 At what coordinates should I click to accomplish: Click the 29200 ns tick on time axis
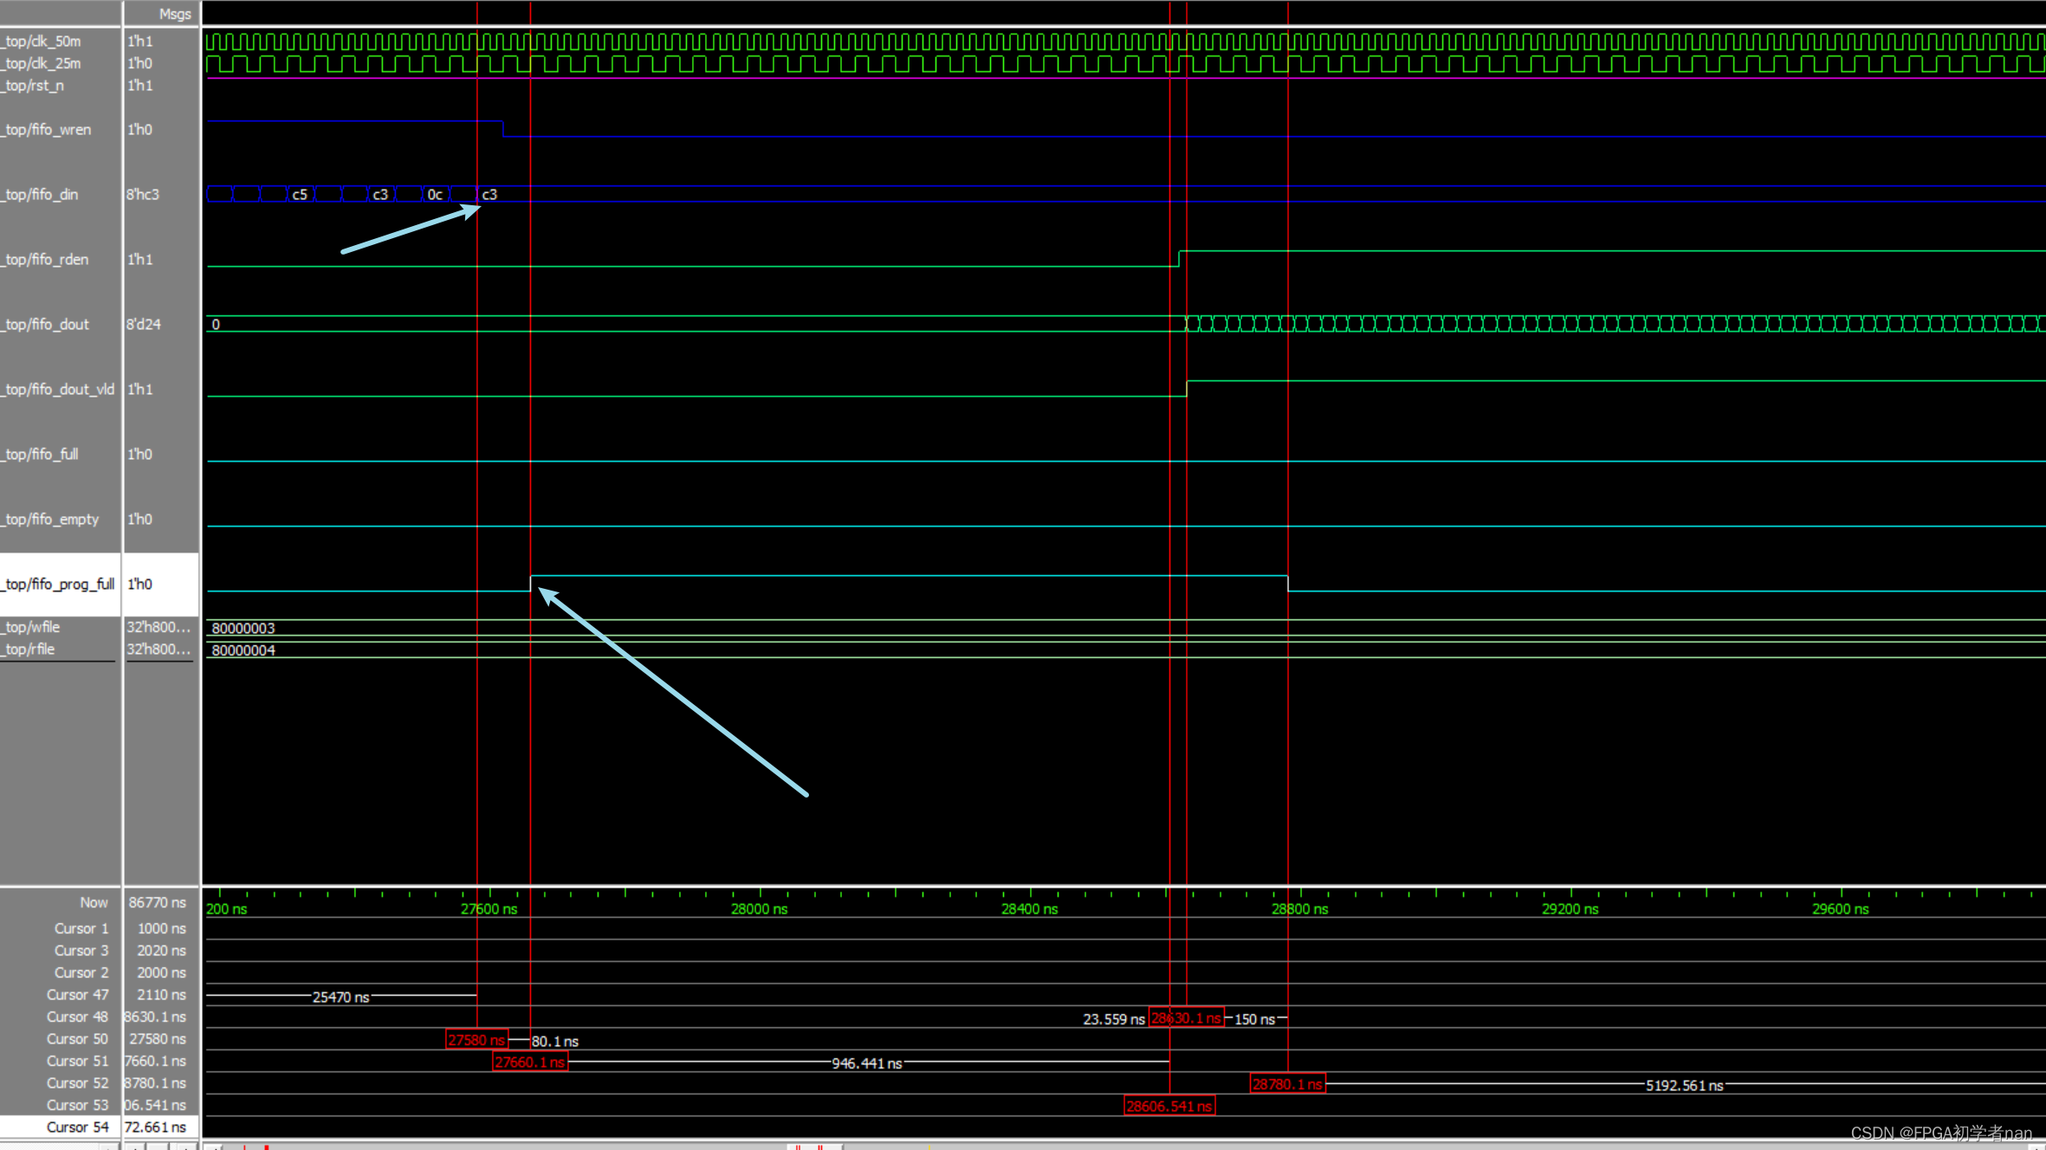1570,908
